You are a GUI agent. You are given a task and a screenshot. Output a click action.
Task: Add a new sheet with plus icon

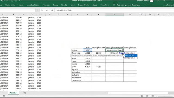click(25, 93)
